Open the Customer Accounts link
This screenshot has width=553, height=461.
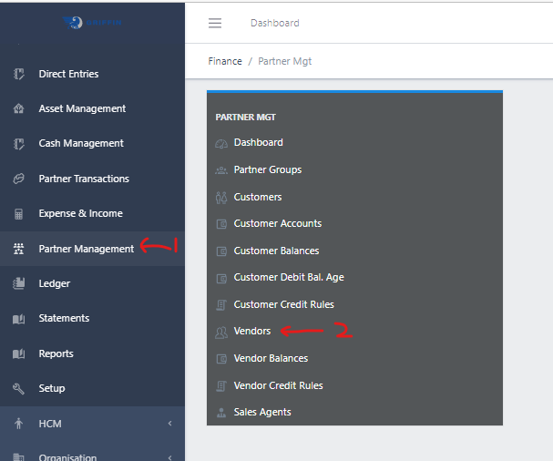click(278, 223)
